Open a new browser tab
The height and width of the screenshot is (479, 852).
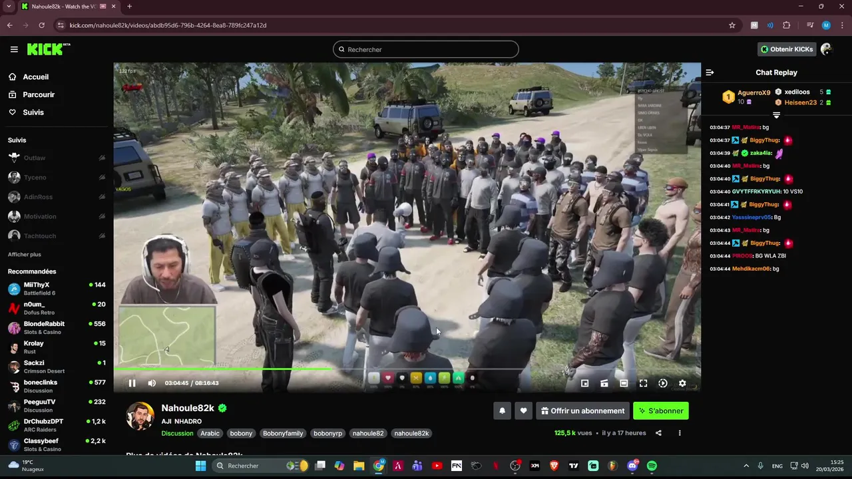129,7
